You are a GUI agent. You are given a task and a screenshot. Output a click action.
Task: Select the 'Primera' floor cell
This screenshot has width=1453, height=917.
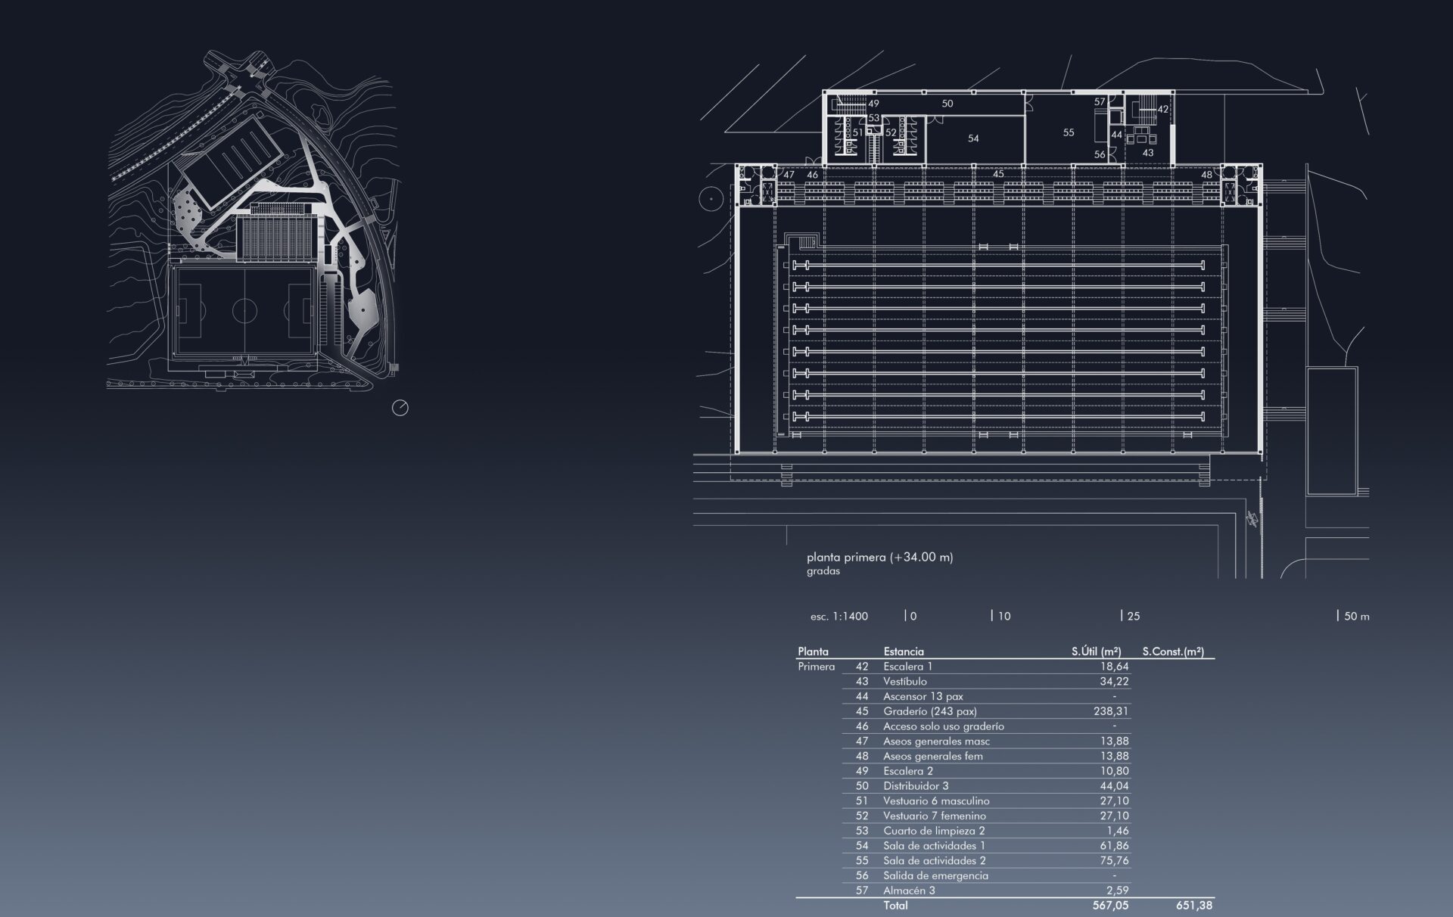(x=816, y=667)
